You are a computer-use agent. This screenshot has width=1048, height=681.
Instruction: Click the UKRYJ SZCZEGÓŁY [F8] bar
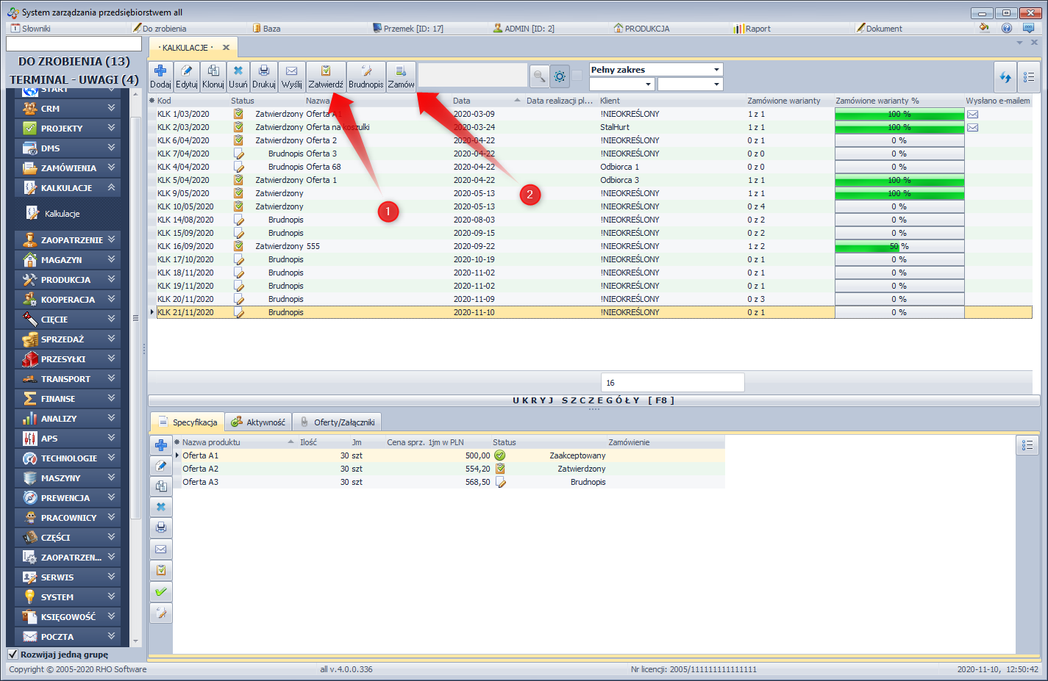pyautogui.click(x=593, y=400)
